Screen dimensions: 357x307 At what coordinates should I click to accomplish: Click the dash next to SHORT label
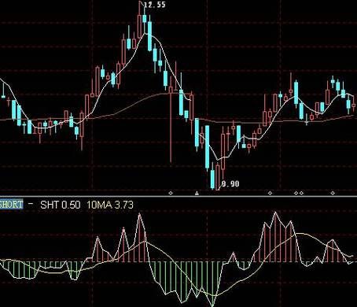[x=31, y=204]
